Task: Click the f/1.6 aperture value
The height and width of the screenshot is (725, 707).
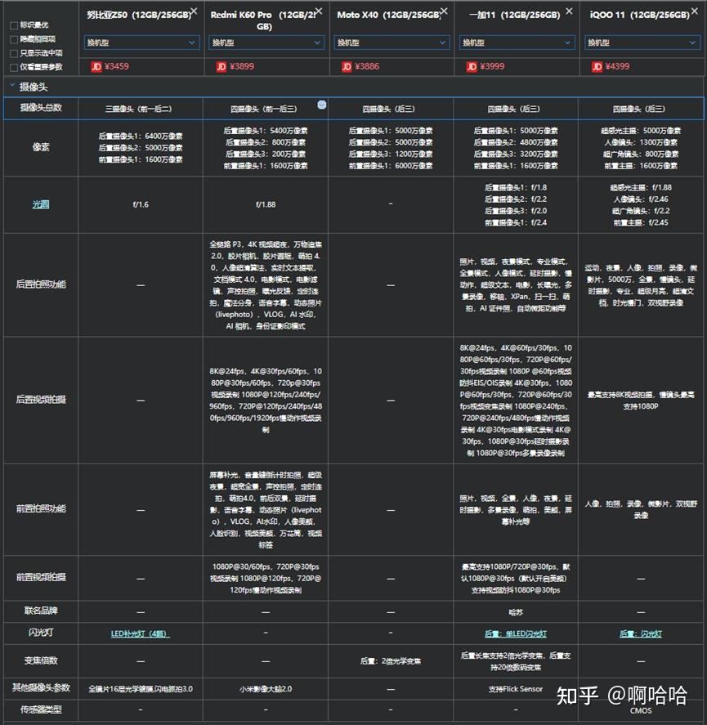Action: pos(141,204)
